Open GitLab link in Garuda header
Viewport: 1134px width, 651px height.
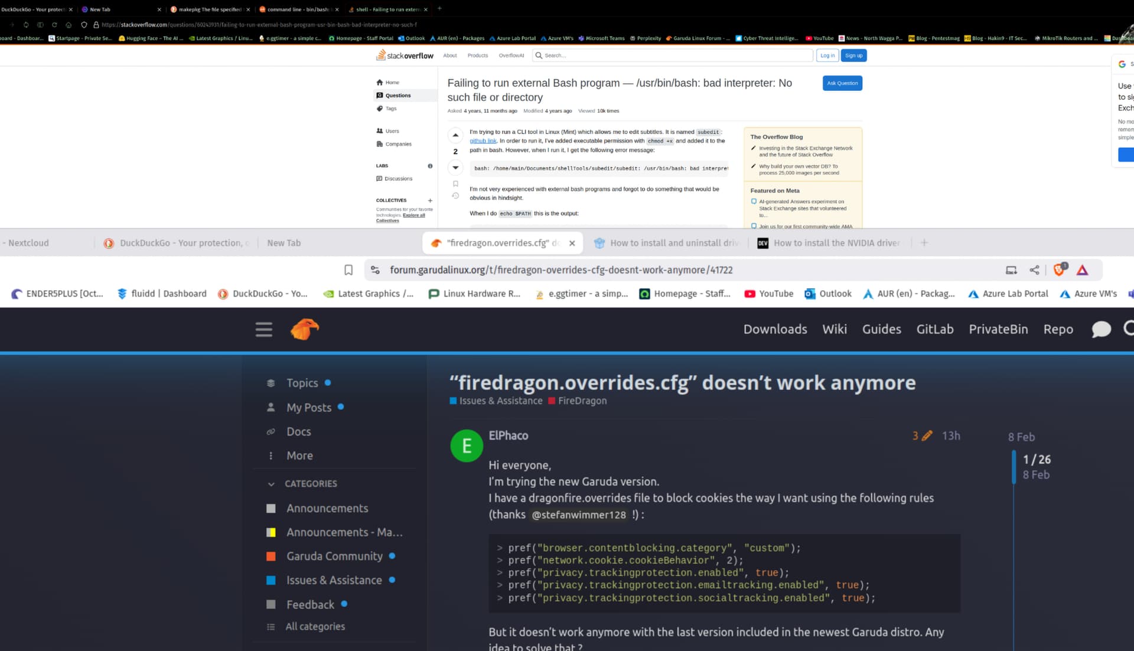pyautogui.click(x=934, y=329)
